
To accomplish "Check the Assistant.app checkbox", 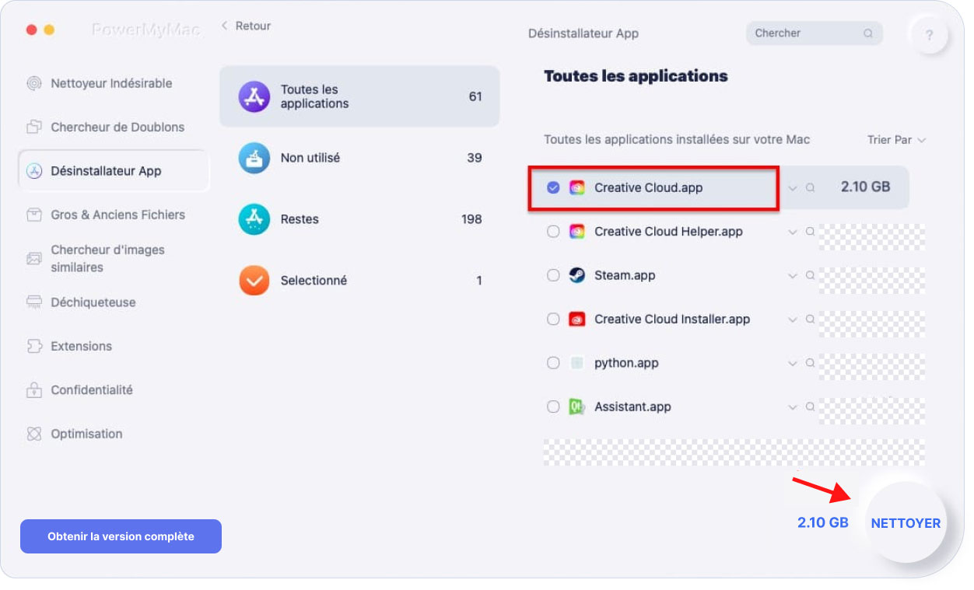I will tap(553, 407).
